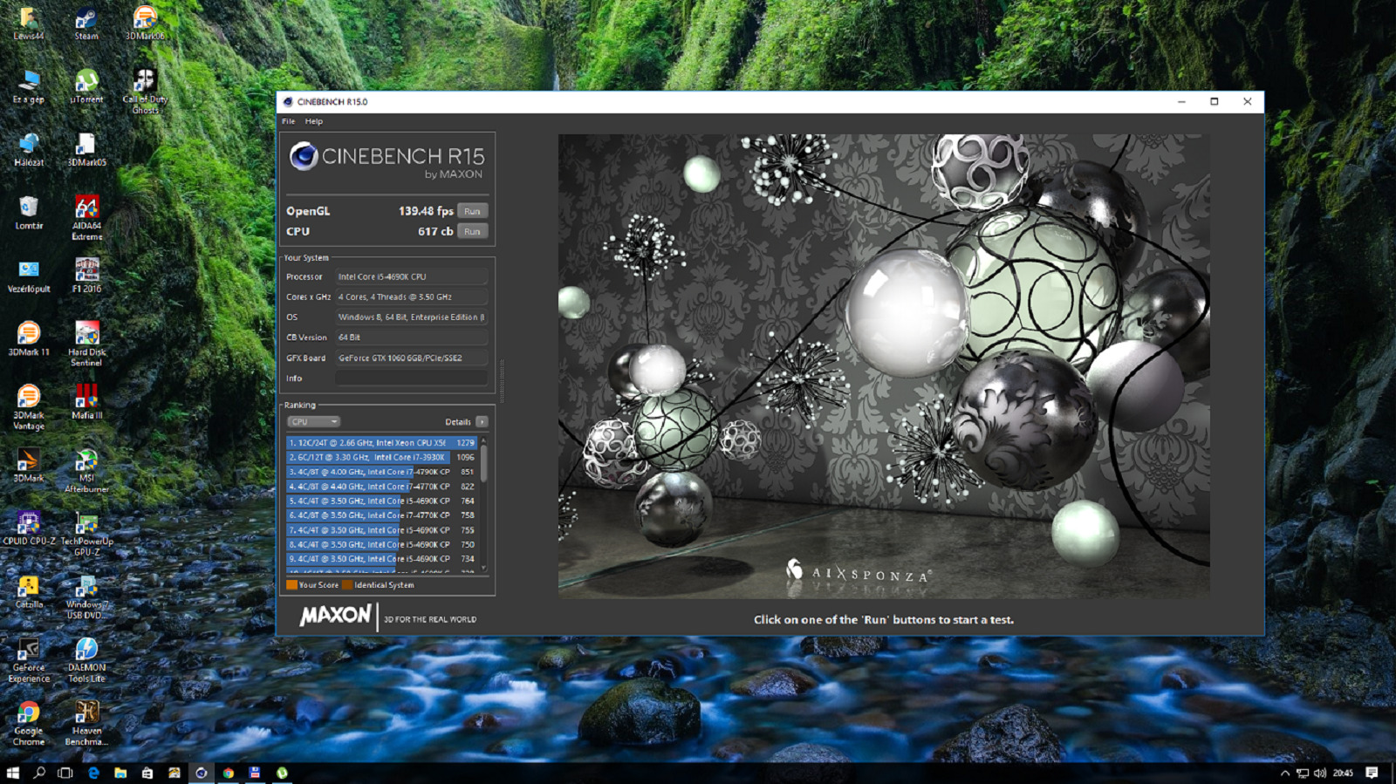This screenshot has width=1396, height=784.
Task: Open Hard Disk Sentinel desktop icon
Action: [x=86, y=344]
